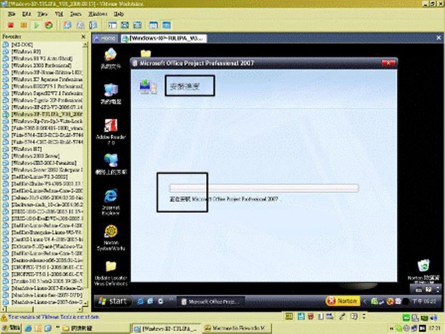
Task: Click the Favorites list vertical scrollbar
Action: tap(85, 174)
